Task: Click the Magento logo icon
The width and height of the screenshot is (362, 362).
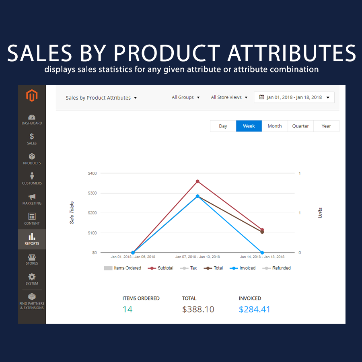Action: (x=32, y=95)
